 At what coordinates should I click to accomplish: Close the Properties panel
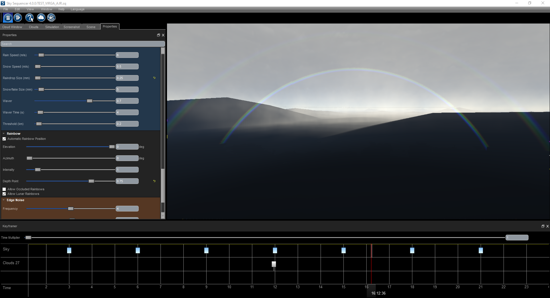click(163, 35)
